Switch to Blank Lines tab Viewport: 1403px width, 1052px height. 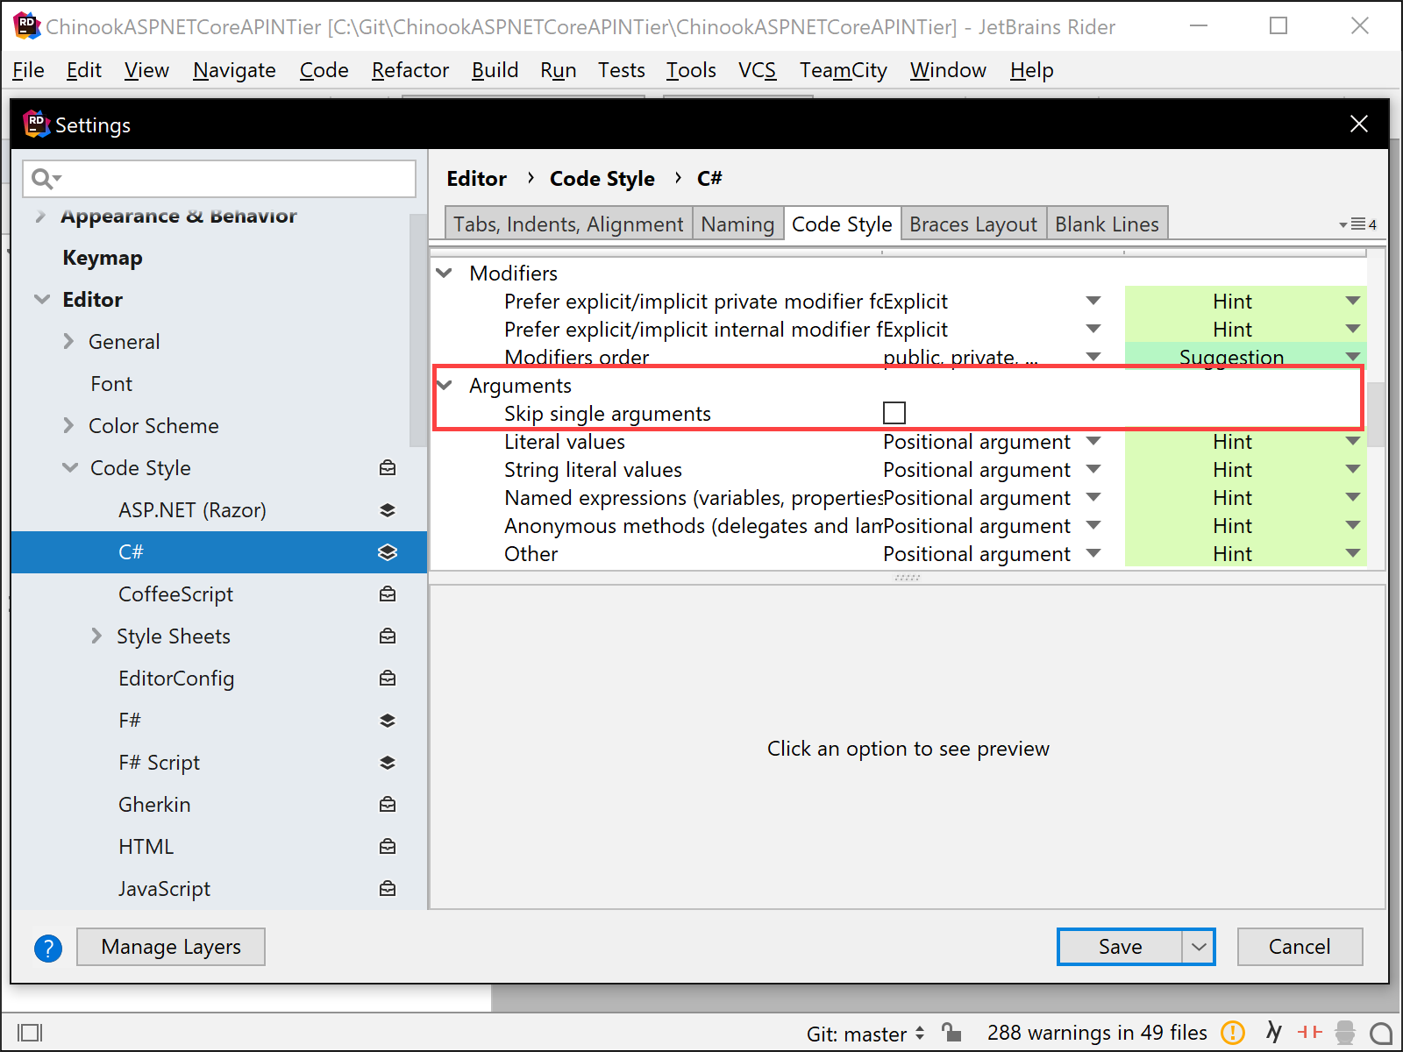pos(1107,224)
